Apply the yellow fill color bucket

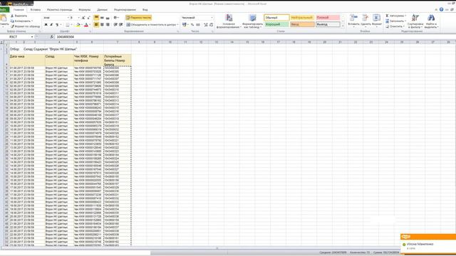[78, 25]
